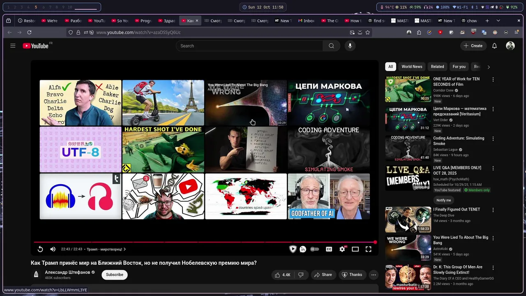The image size is (526, 296).
Task: Start voice search with the microphone
Action: click(x=350, y=46)
